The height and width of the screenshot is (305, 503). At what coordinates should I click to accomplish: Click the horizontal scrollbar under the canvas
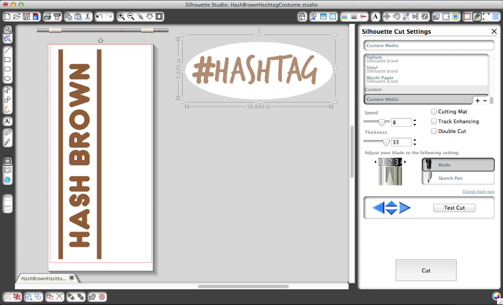(243, 286)
